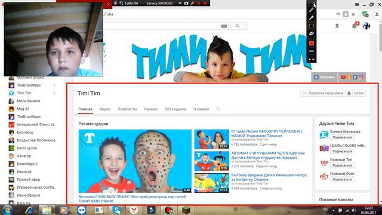Open the Windows Start button
This screenshot has height=215, width=382.
tap(7, 210)
